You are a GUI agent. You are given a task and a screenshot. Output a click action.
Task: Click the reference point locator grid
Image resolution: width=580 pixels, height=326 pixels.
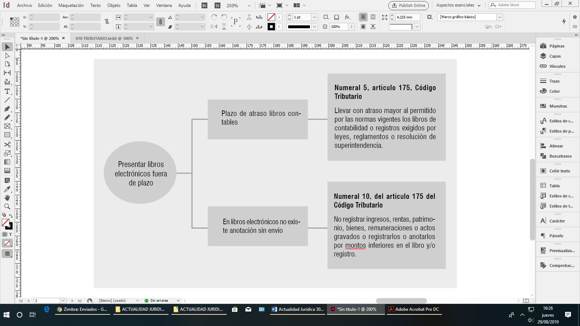pyautogui.click(x=15, y=22)
